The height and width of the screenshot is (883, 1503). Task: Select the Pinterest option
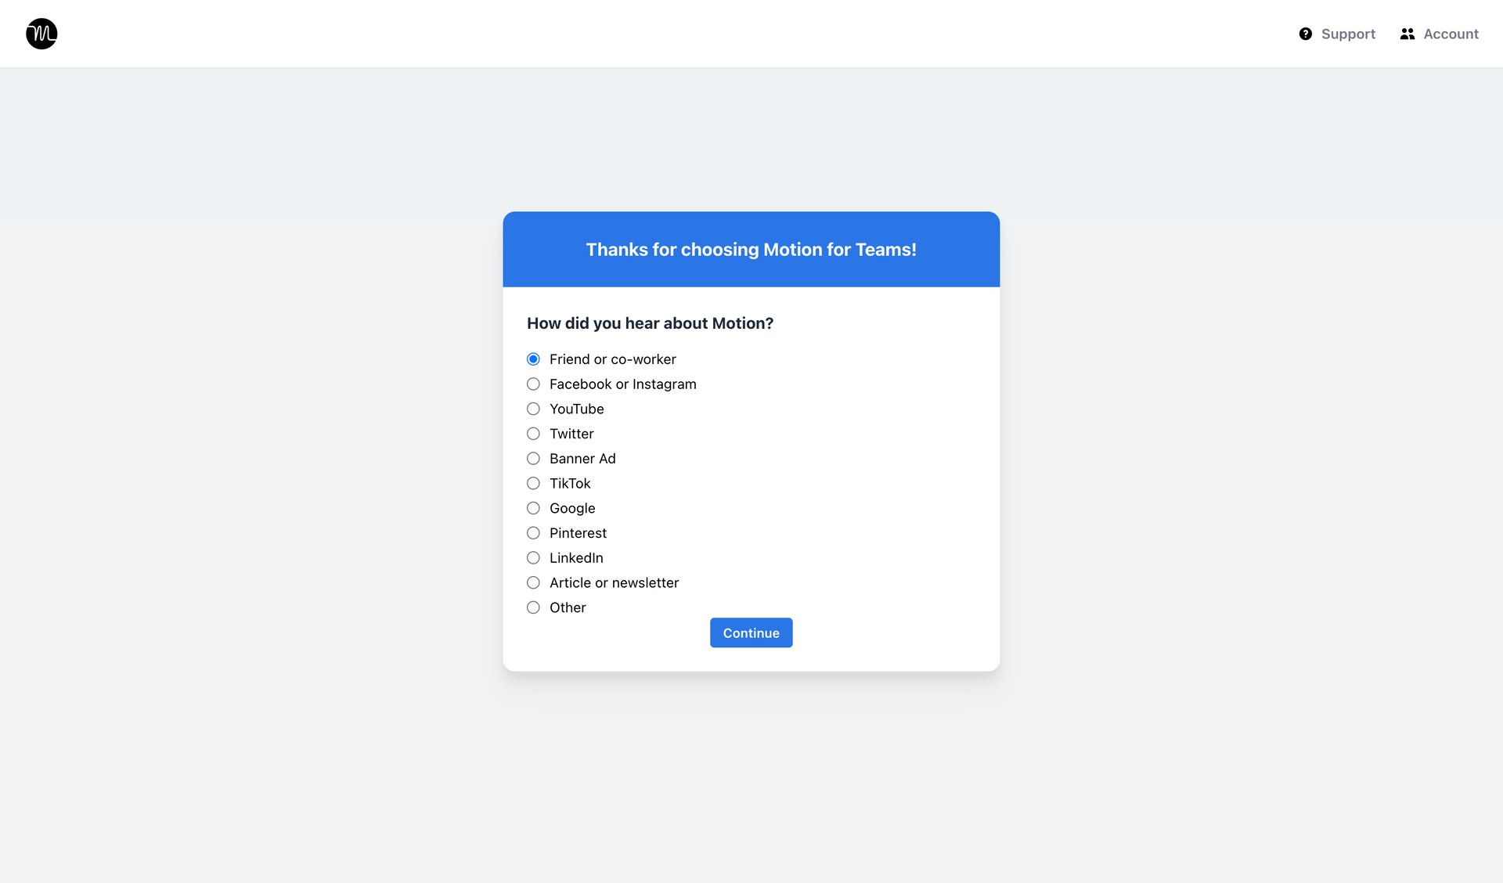coord(533,532)
